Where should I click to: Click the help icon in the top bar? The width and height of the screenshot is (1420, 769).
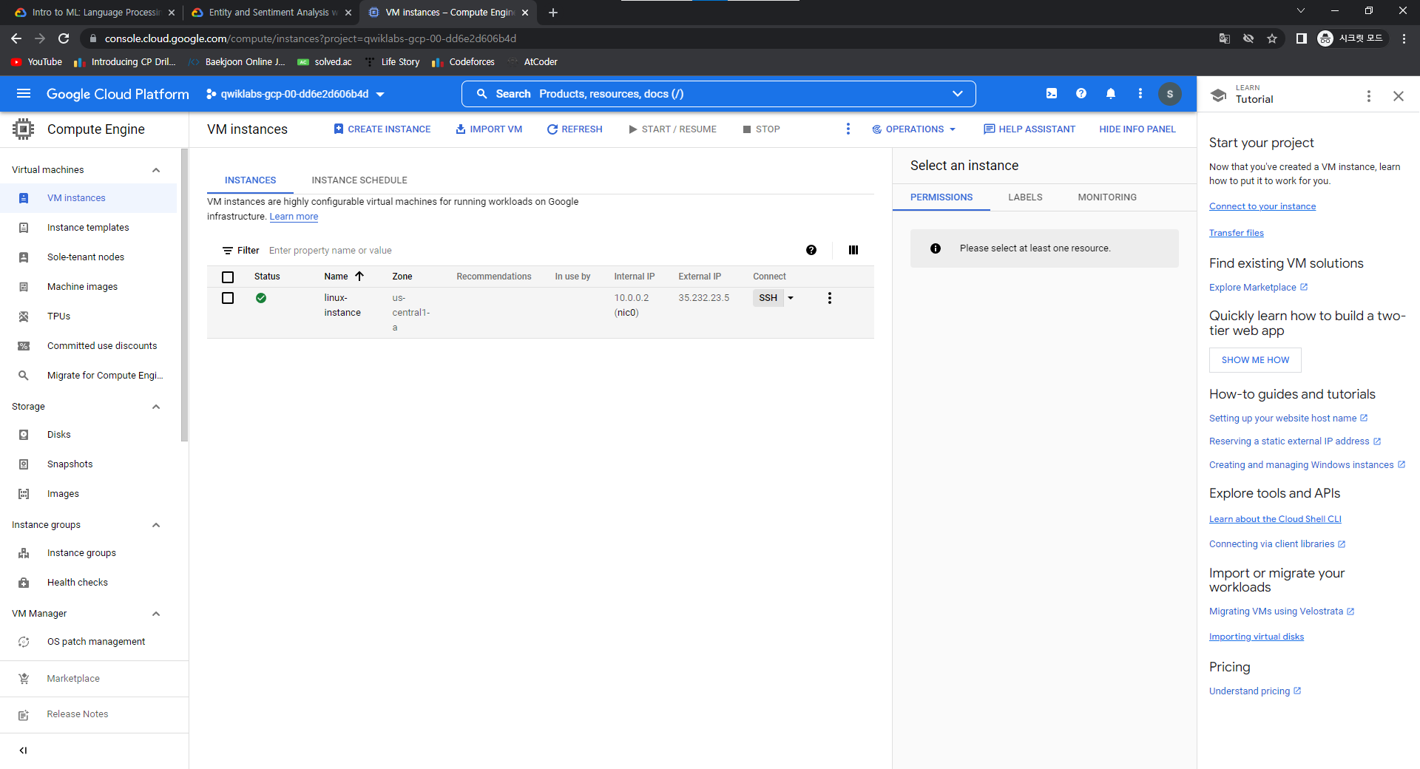coord(1081,94)
